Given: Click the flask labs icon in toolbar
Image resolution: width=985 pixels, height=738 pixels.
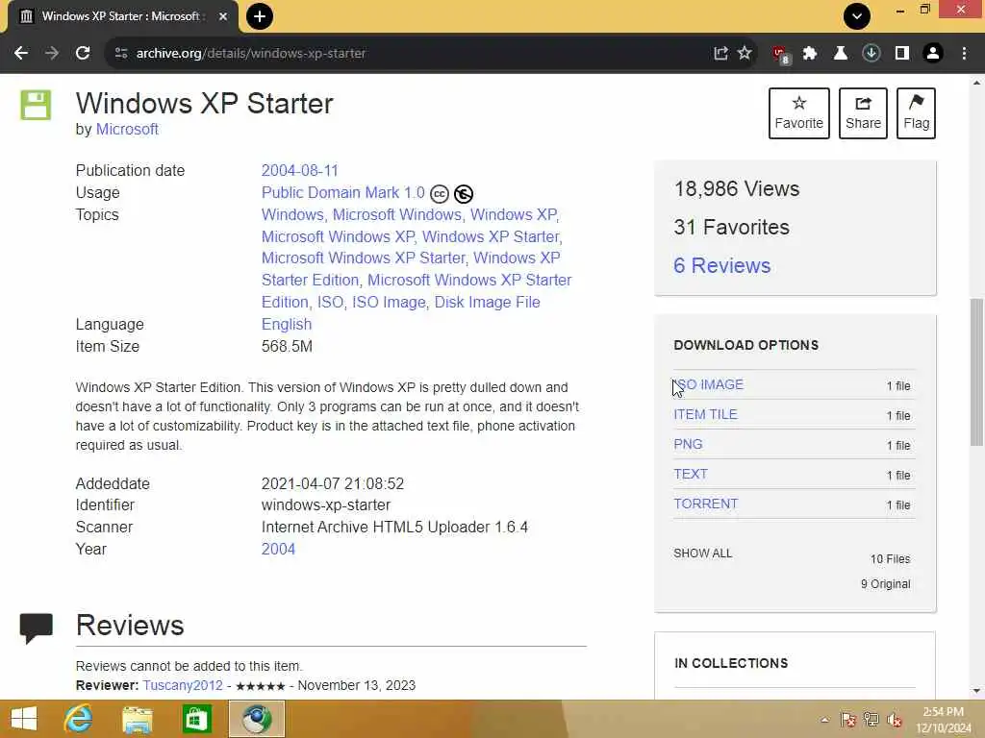Looking at the screenshot, I should click(841, 54).
